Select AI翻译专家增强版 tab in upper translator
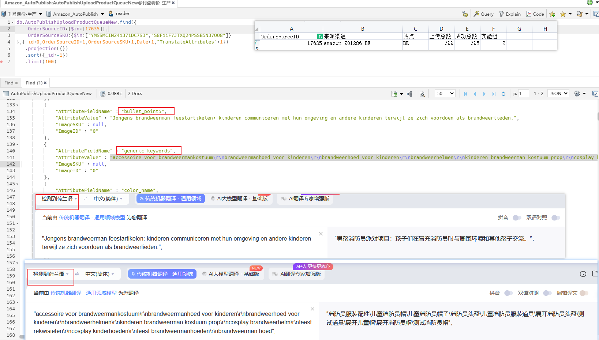 [x=305, y=199]
